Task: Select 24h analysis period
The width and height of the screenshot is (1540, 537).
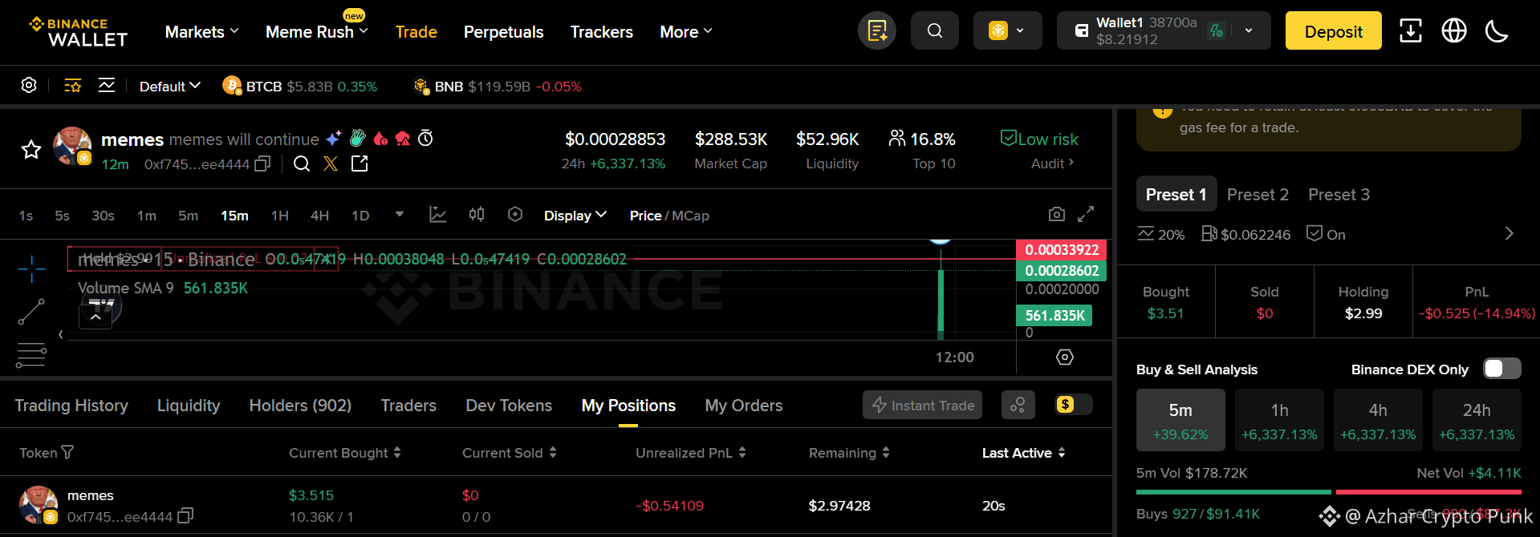Action: click(x=1477, y=422)
